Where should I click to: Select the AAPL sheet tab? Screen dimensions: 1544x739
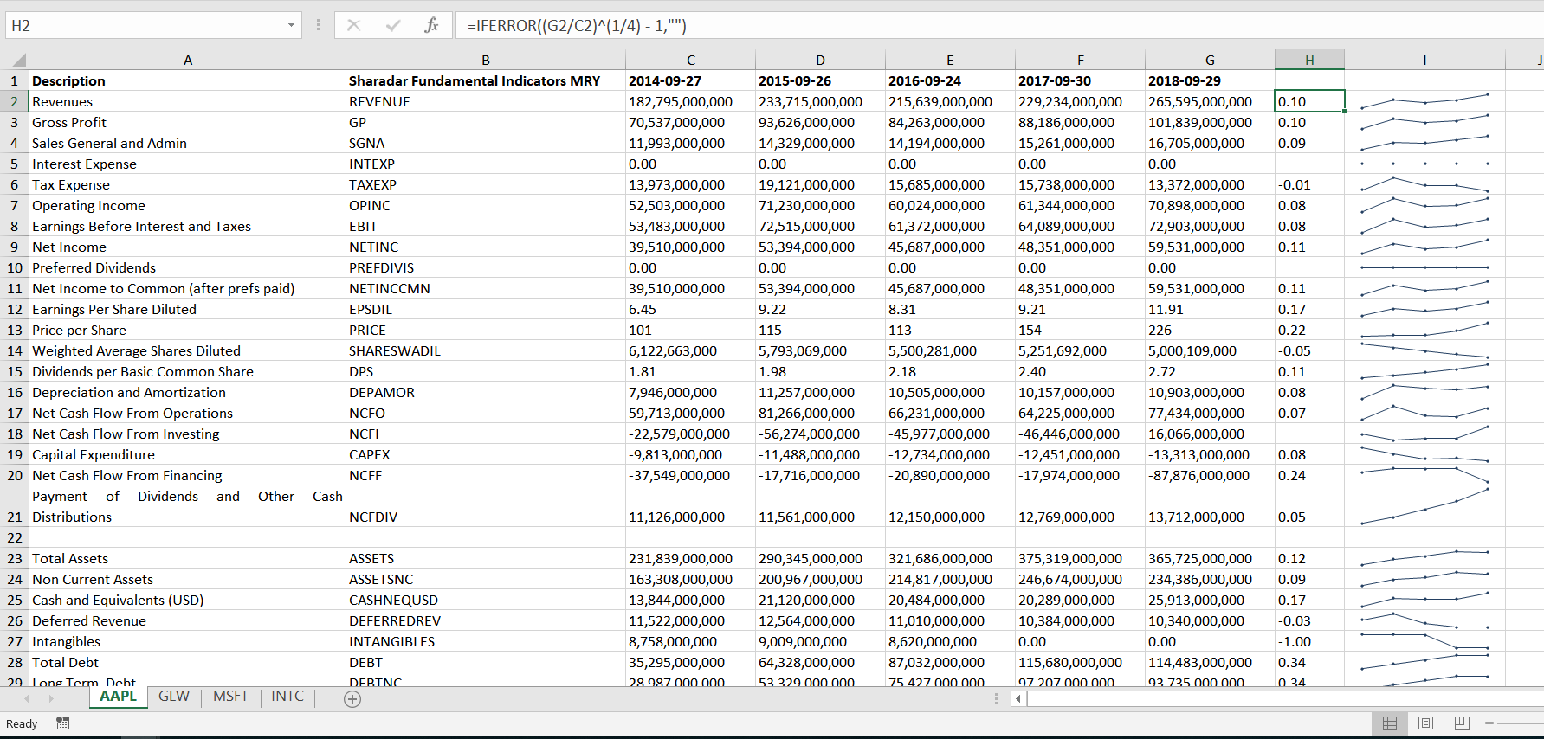[118, 697]
